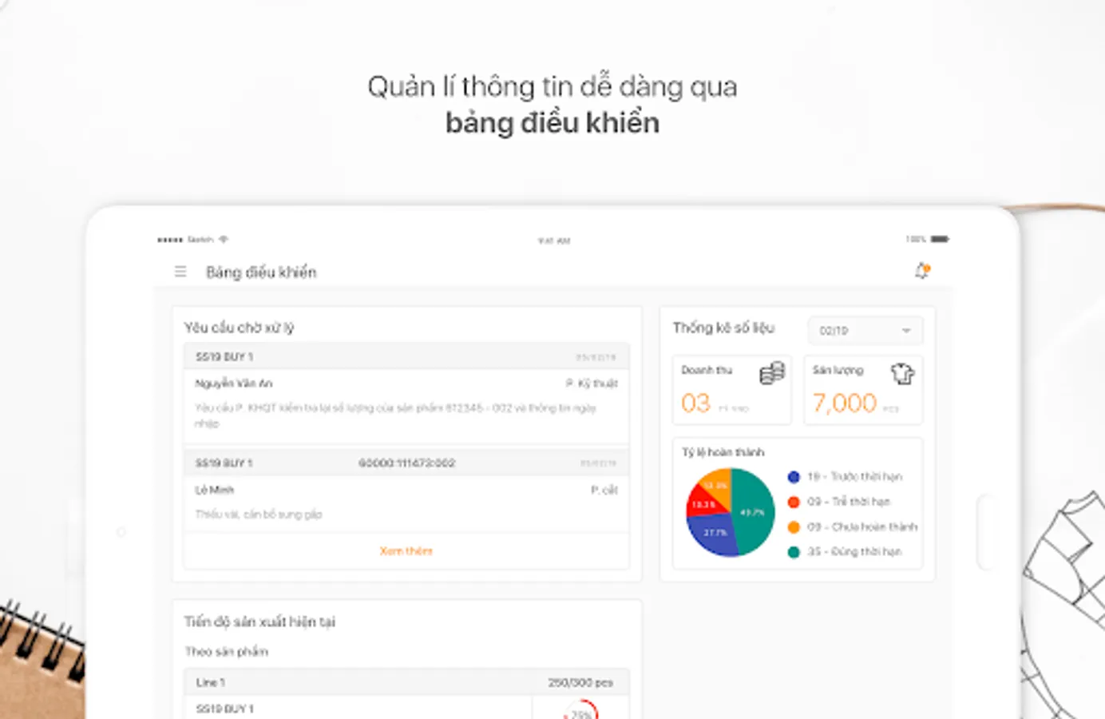Click the Doanh thu coins icon

772,373
